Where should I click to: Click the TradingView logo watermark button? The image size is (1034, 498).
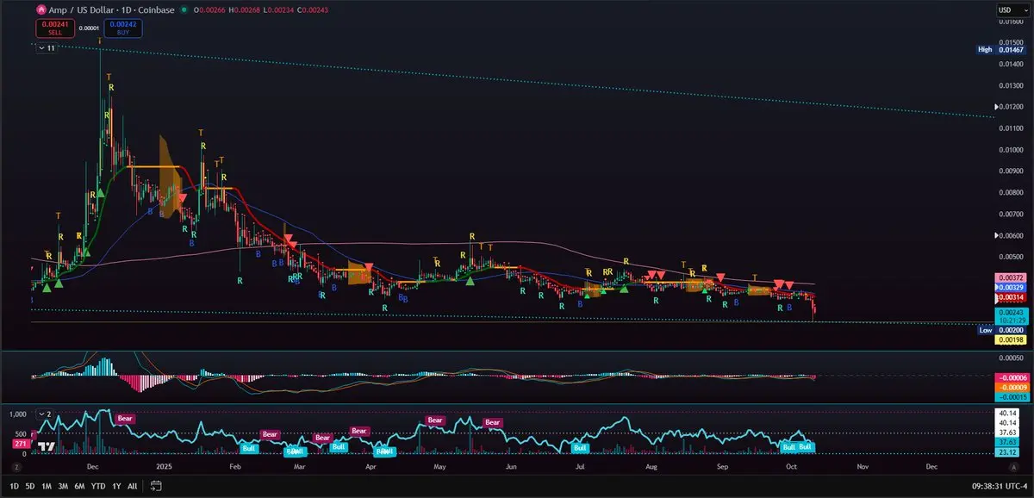(47, 446)
